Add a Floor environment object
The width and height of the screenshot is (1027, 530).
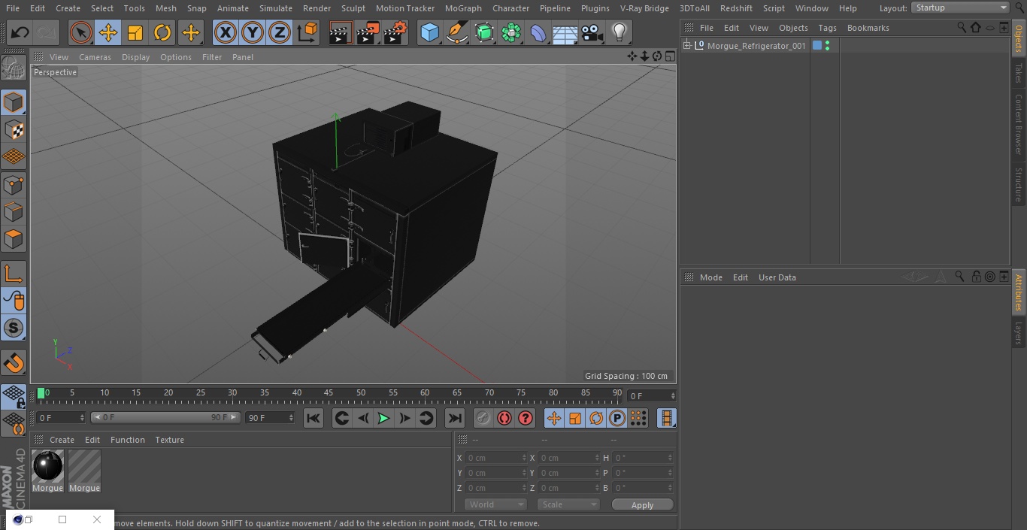(565, 33)
